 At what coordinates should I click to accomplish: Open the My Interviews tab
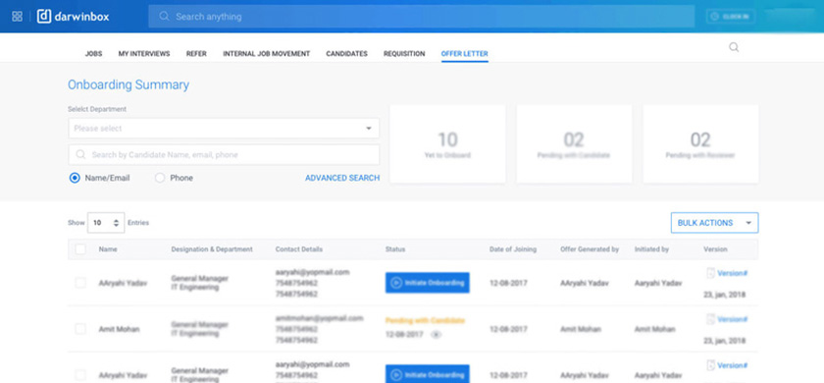tap(144, 54)
